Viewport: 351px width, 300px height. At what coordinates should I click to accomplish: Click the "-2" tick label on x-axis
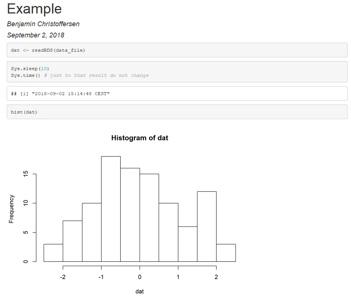(x=62, y=277)
